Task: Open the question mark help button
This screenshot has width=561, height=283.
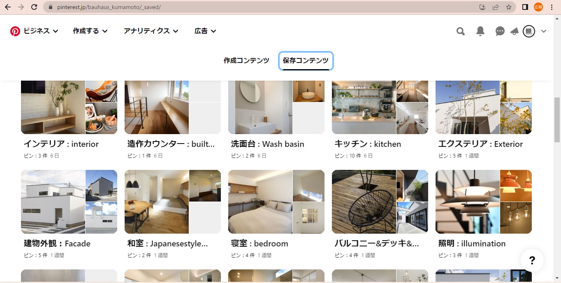Action: [532, 260]
